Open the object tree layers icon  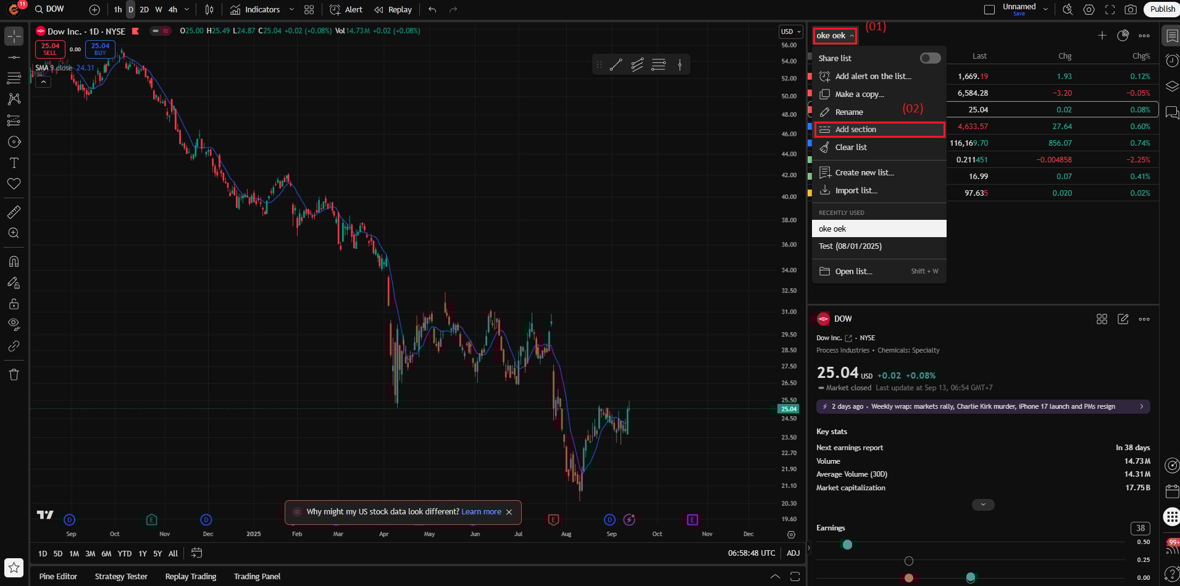tap(1171, 86)
